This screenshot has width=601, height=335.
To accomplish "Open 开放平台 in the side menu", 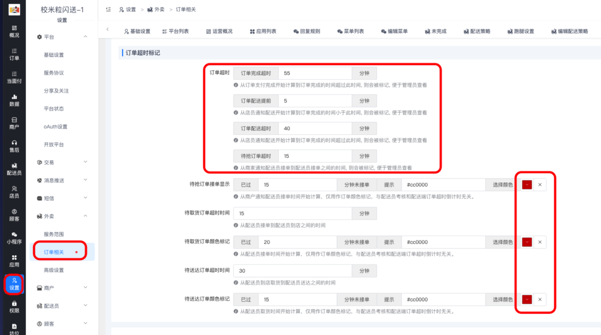I will tap(53, 144).
